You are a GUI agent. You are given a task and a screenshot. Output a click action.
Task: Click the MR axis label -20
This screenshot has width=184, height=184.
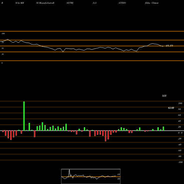[x=180, y=139]
